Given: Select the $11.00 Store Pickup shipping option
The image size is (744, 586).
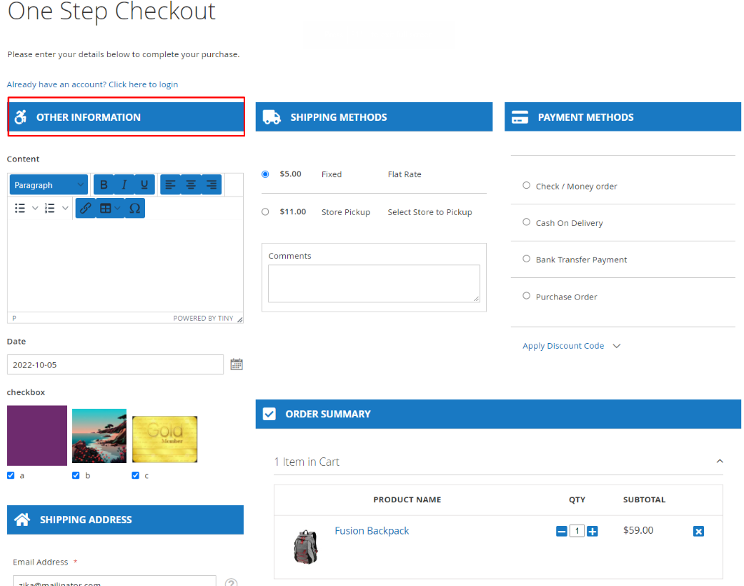Looking at the screenshot, I should (x=265, y=212).
